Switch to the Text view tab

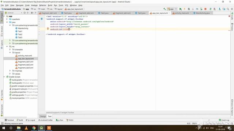tap(50, 116)
